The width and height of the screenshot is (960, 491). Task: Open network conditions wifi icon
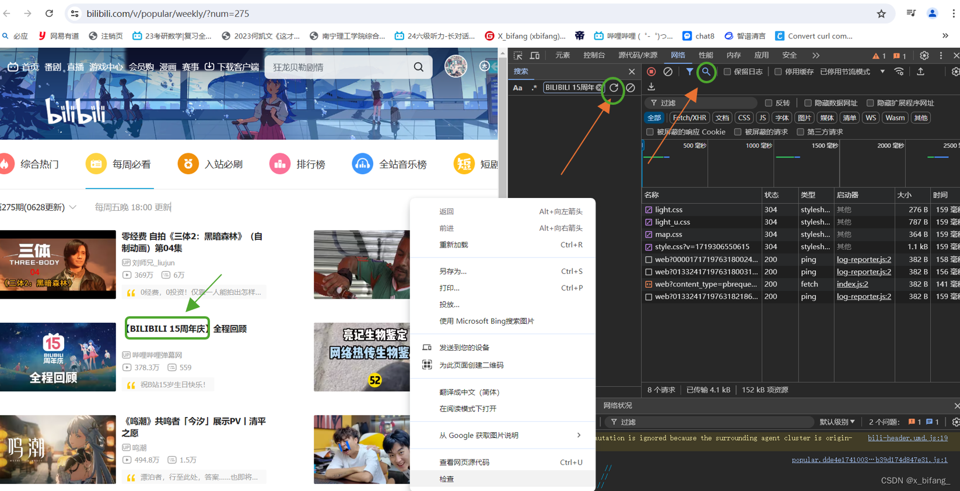click(x=899, y=72)
